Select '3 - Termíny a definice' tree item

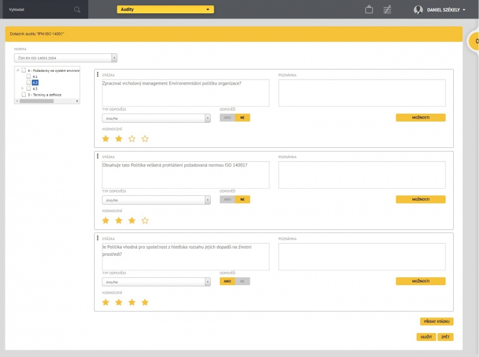click(44, 95)
